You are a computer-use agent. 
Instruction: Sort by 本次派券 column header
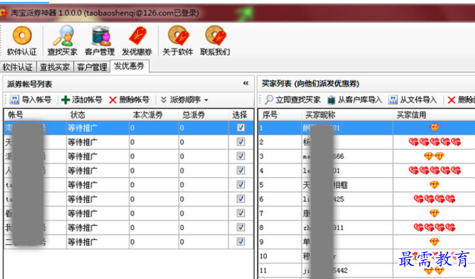(x=154, y=115)
